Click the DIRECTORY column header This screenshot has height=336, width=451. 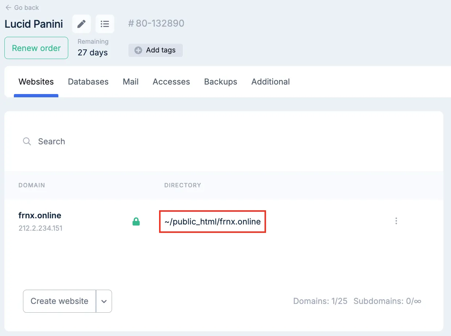183,185
